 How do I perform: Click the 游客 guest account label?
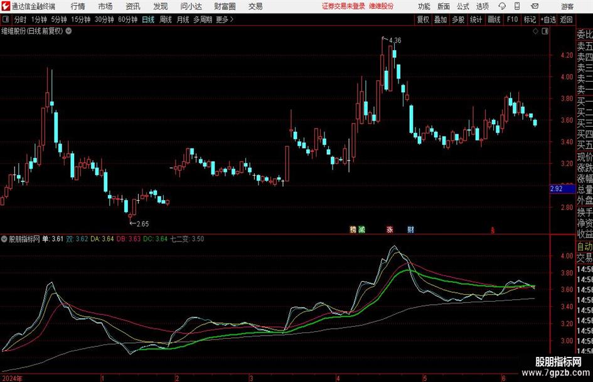567,6
